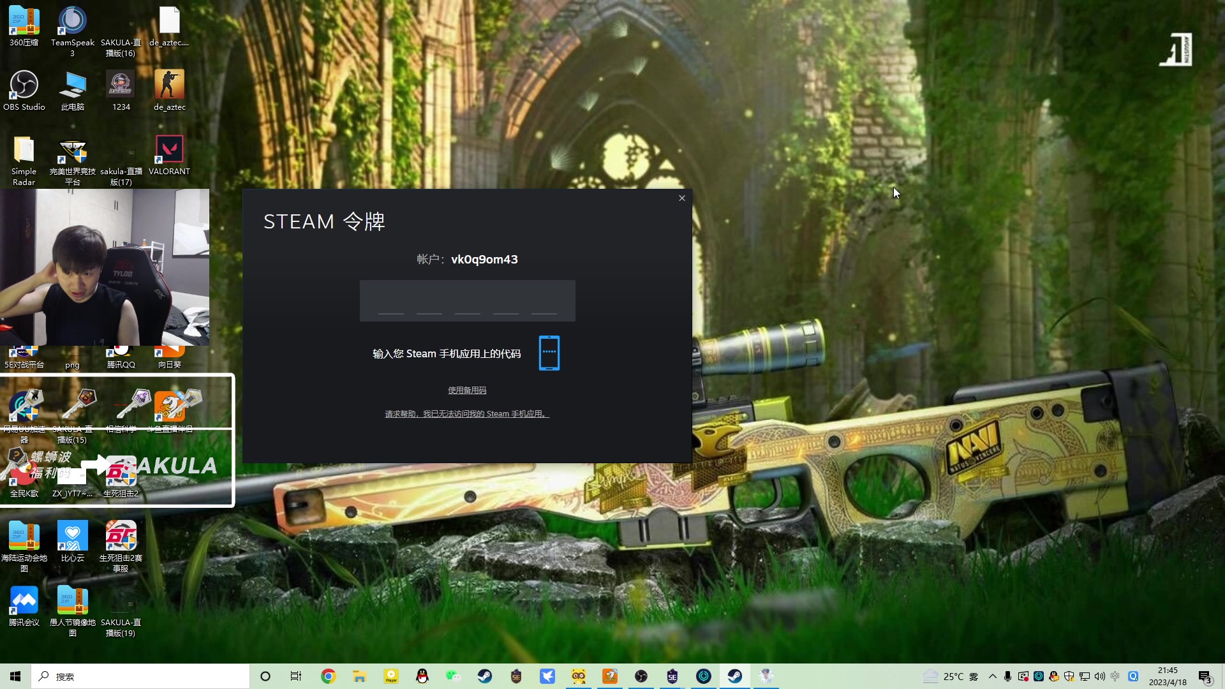Click the help link for lost Steam app
The width and height of the screenshot is (1225, 689).
pos(467,414)
